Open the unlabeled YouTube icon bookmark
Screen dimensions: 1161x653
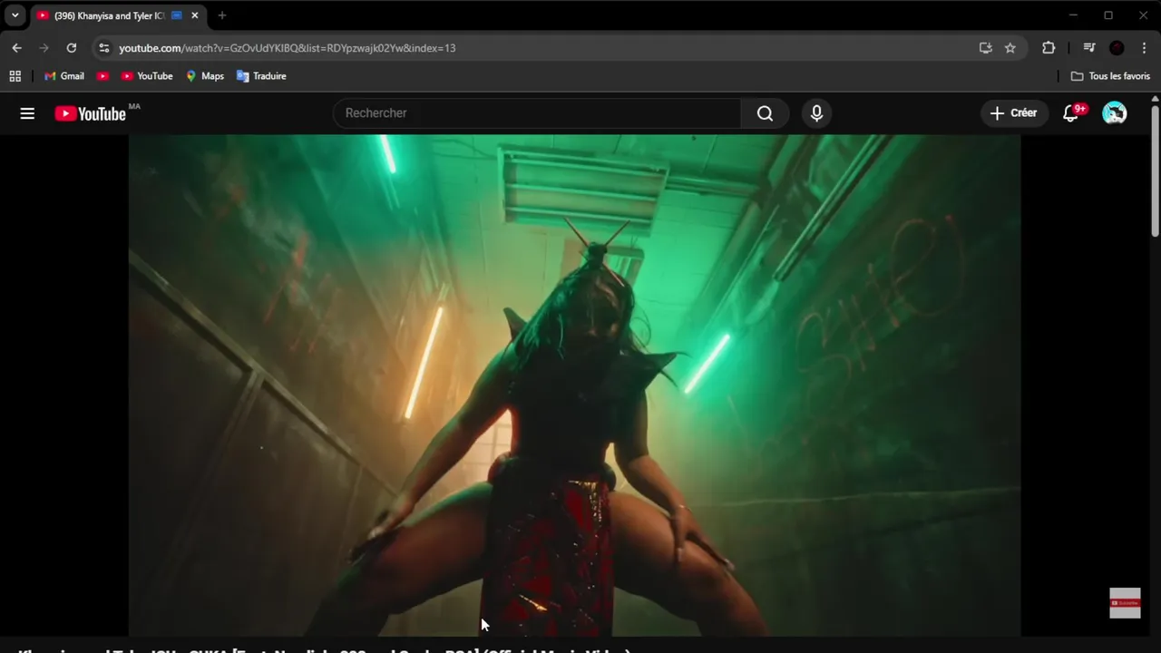pyautogui.click(x=102, y=76)
